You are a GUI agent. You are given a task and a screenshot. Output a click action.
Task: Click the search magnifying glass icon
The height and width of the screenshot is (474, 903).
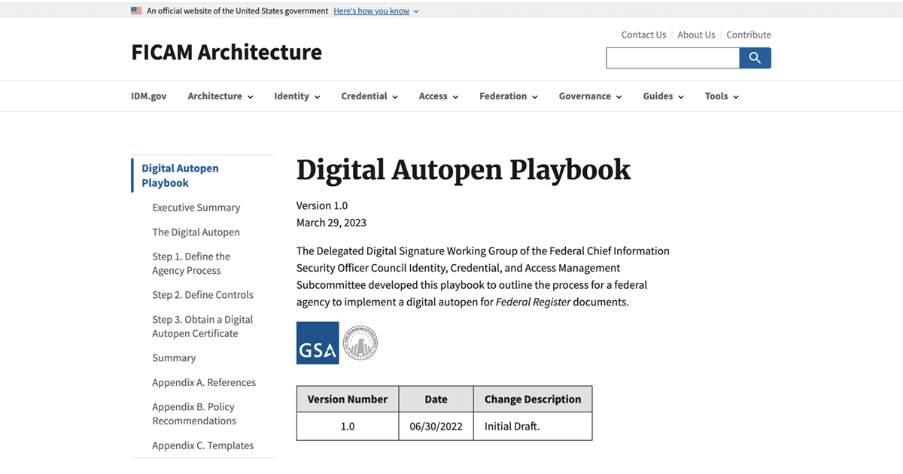755,57
